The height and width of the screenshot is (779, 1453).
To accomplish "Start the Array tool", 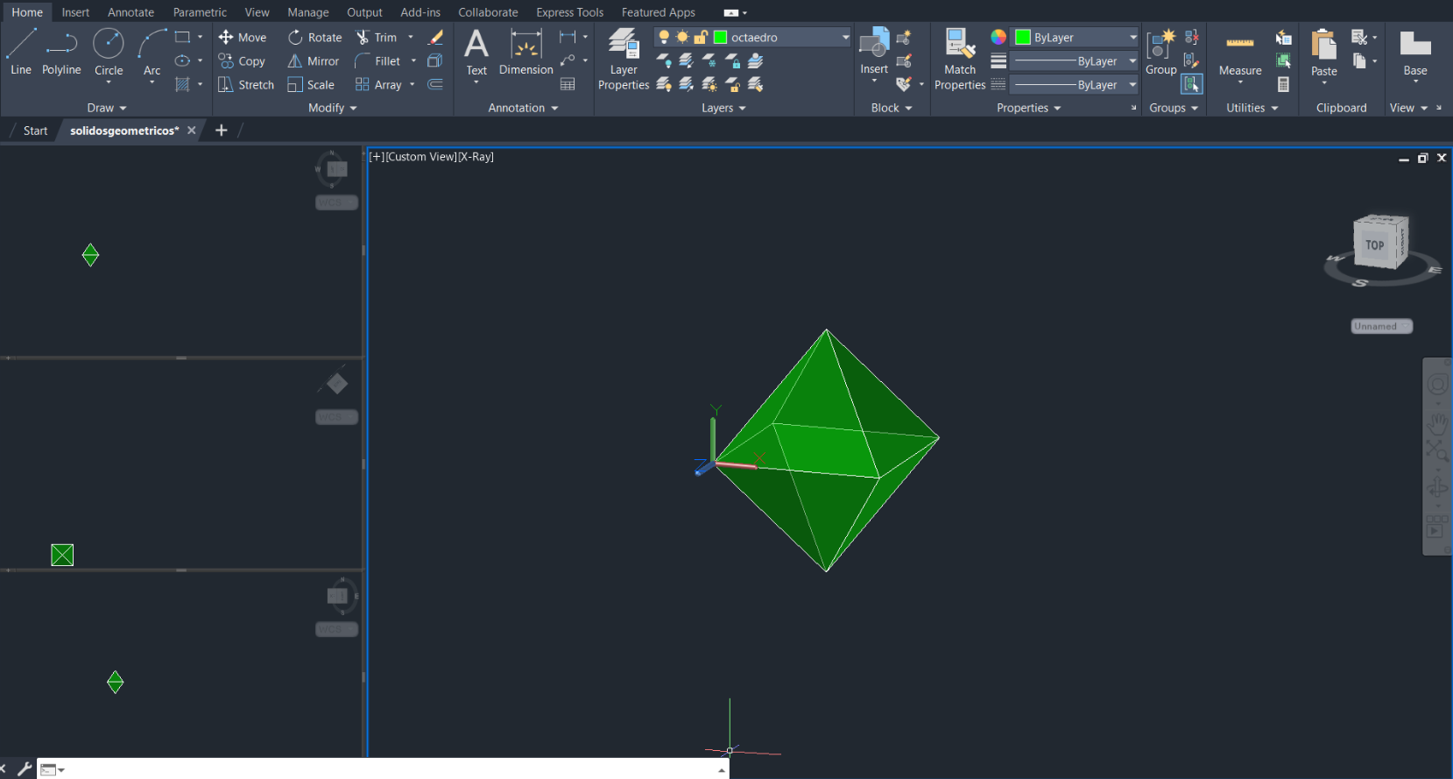I will coord(378,84).
